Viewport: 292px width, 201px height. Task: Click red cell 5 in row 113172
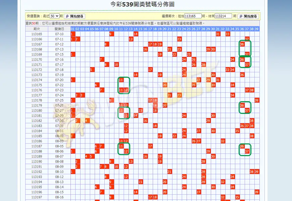[x=92, y=70]
